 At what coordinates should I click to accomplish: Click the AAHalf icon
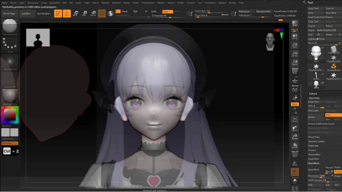click(294, 63)
